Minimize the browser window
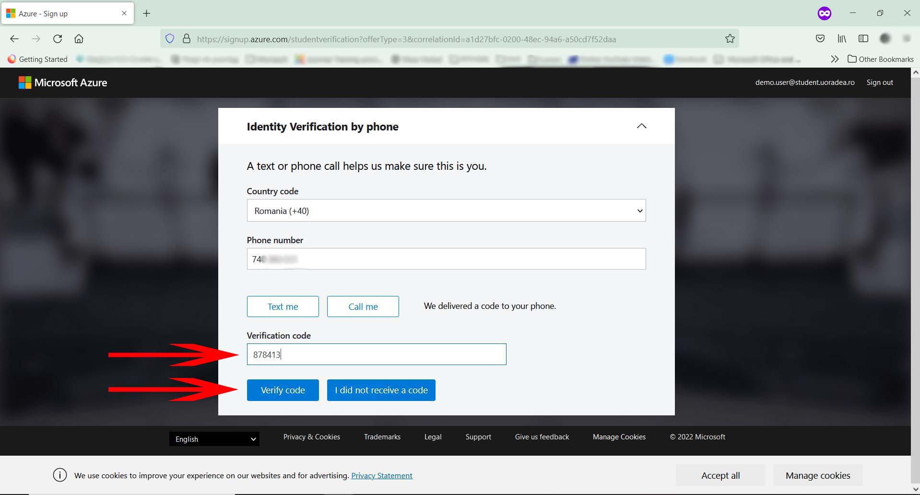Image resolution: width=920 pixels, height=495 pixels. 852,13
